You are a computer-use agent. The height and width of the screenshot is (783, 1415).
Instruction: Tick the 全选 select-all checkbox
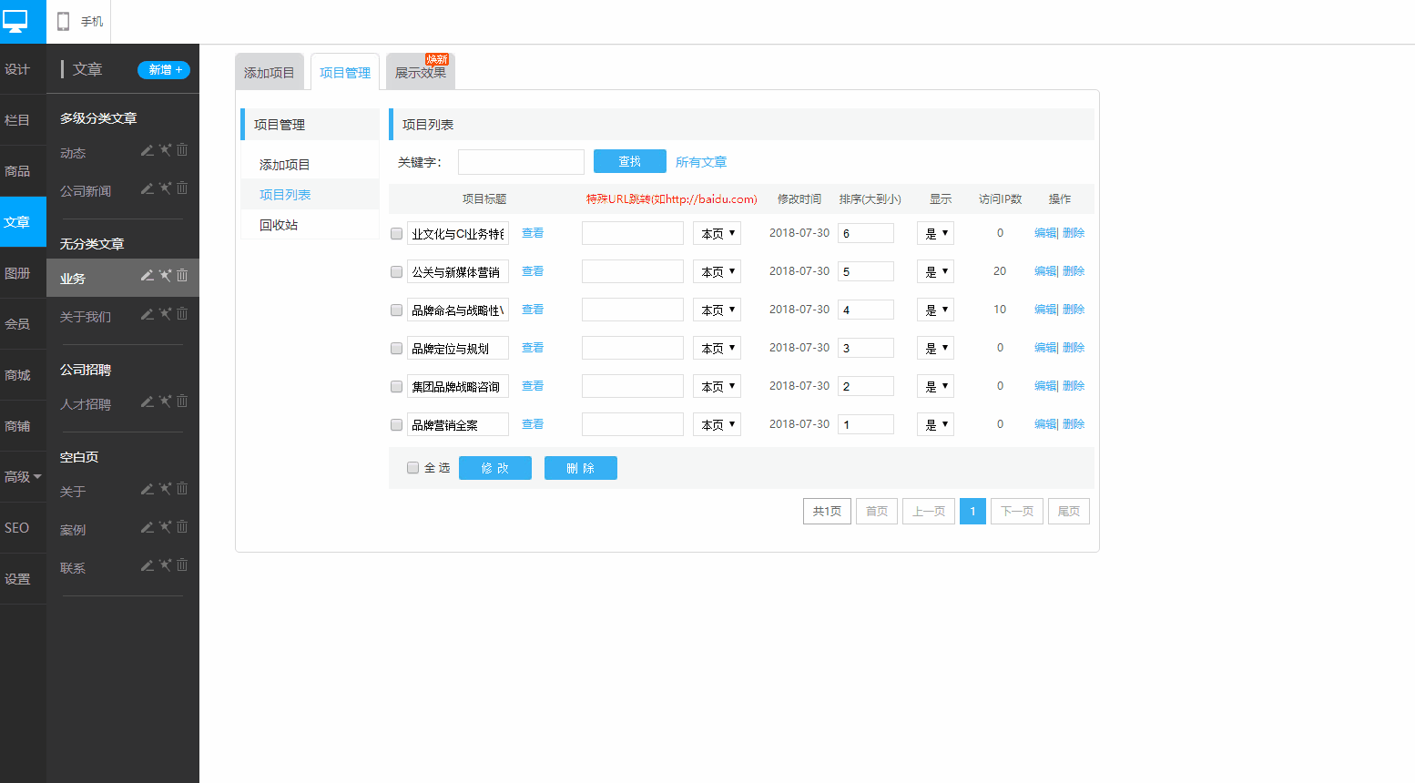[x=412, y=468]
